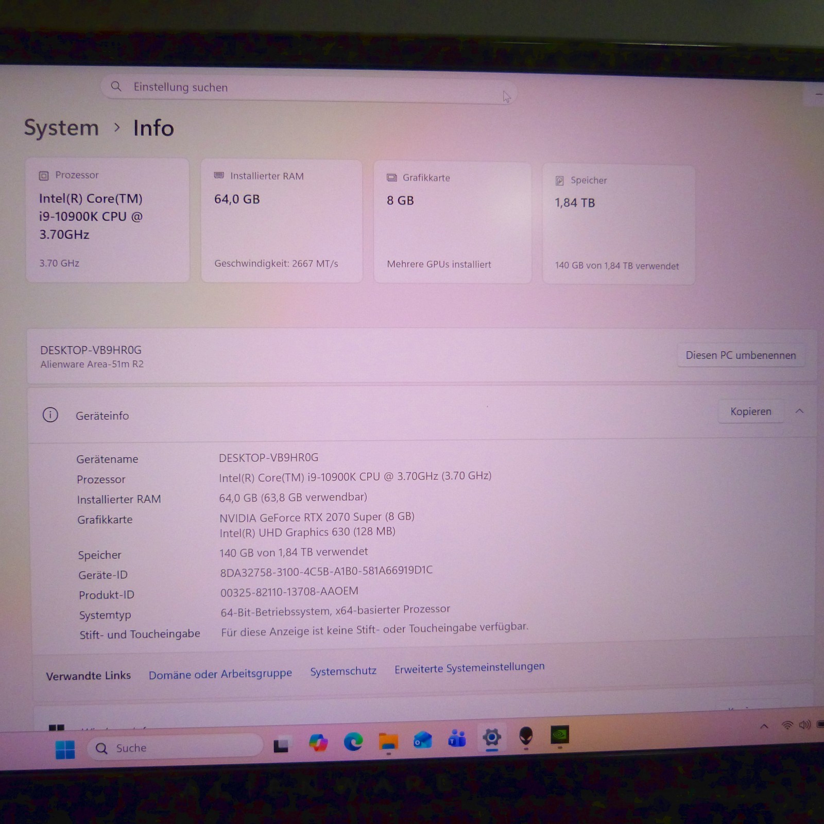The image size is (824, 824).
Task: Open the Systemschutz link
Action: click(343, 671)
